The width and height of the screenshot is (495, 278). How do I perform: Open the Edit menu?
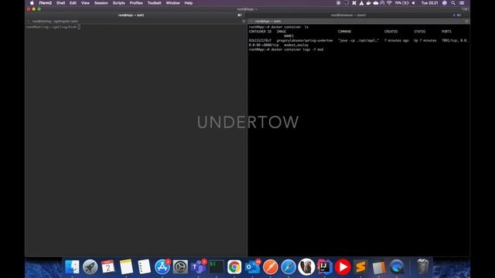[x=73, y=3]
